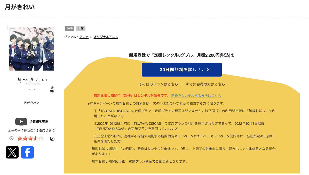Screen dimensions: 309x175
Task: Rate with the fifth empty star
Action: click(x=41, y=139)
